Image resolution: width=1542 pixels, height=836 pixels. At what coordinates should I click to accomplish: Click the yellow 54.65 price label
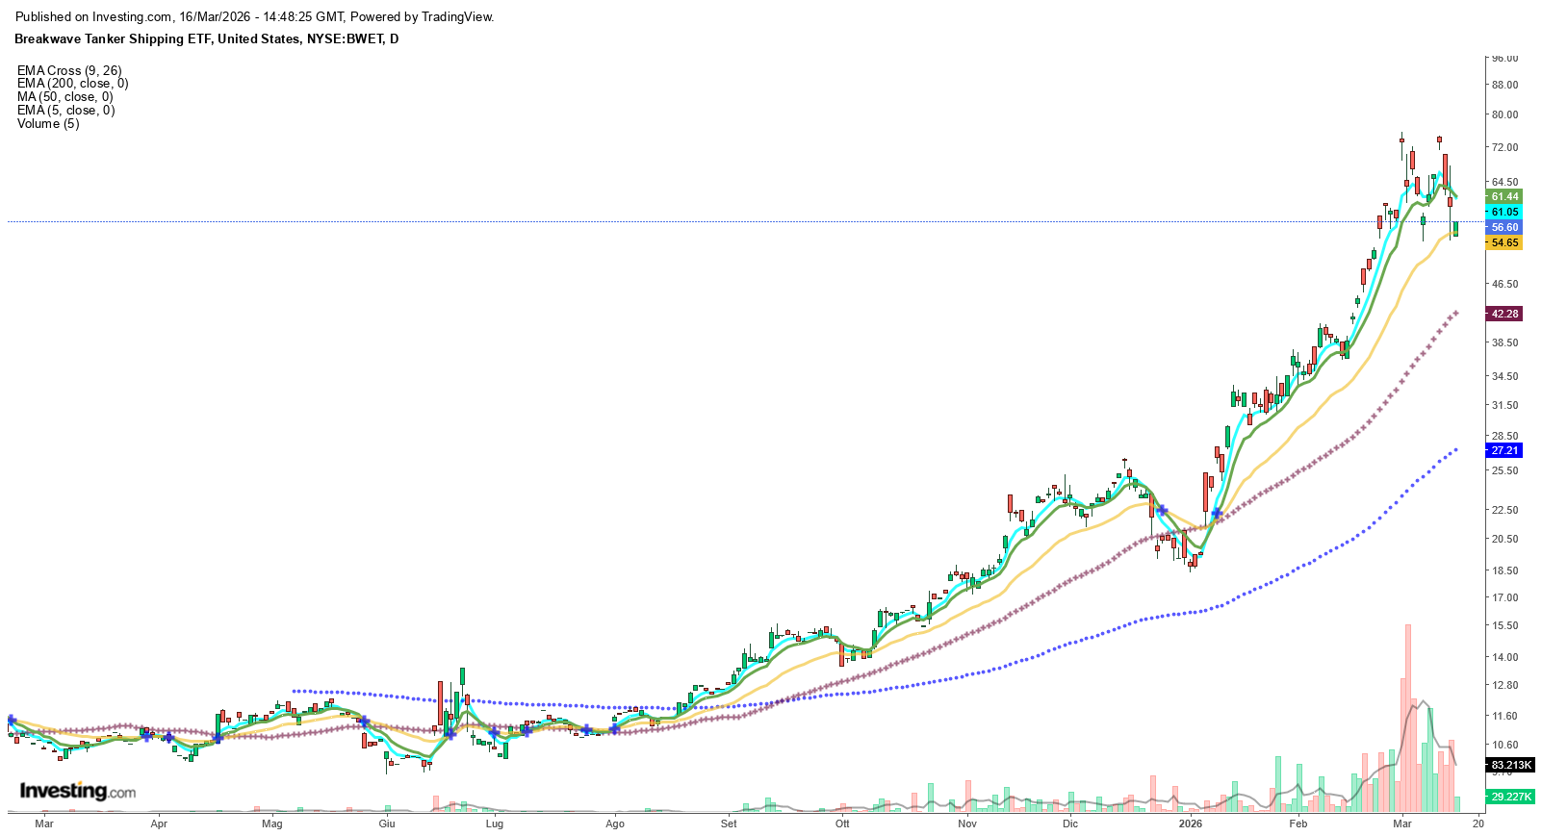coord(1504,243)
